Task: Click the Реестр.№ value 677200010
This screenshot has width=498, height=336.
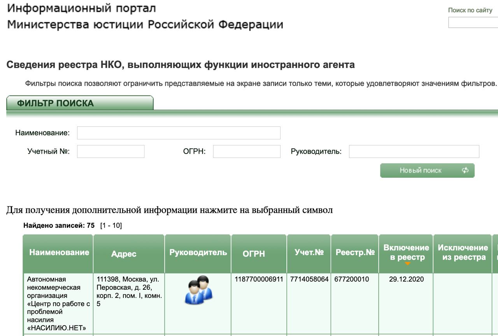Action: coord(352,279)
